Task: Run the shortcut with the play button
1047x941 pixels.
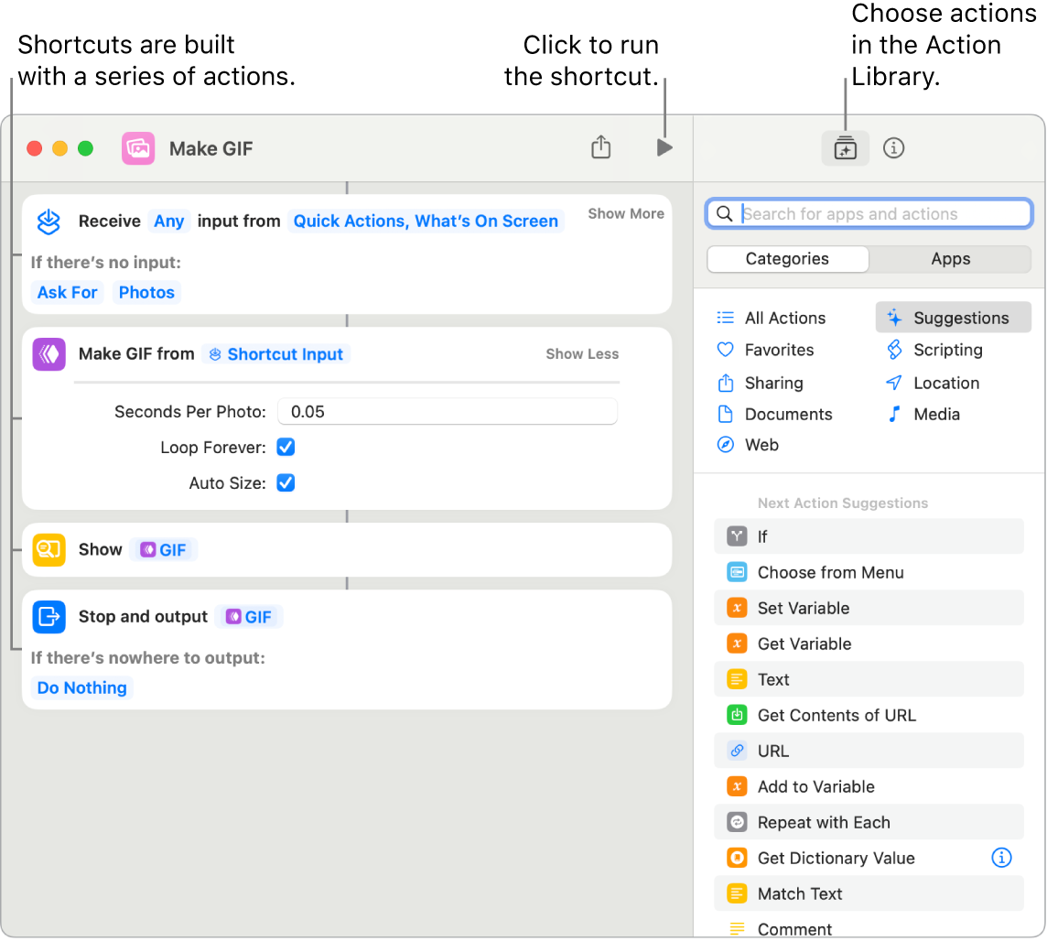Action: [663, 146]
